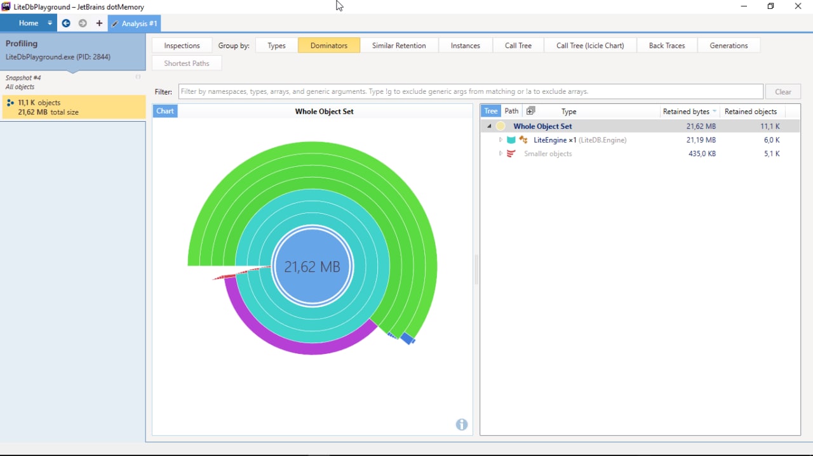The width and height of the screenshot is (813, 456).
Task: Open the Call Tree view
Action: pyautogui.click(x=518, y=46)
